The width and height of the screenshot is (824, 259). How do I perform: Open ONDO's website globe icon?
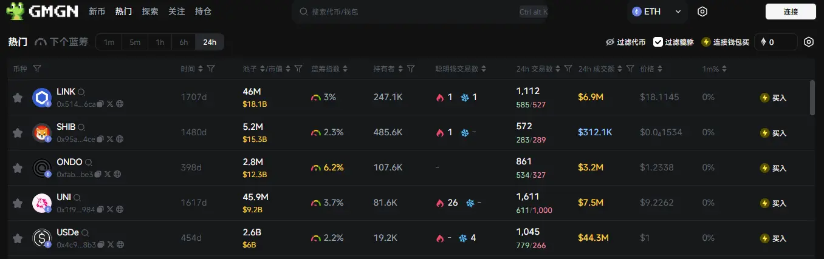(x=117, y=175)
